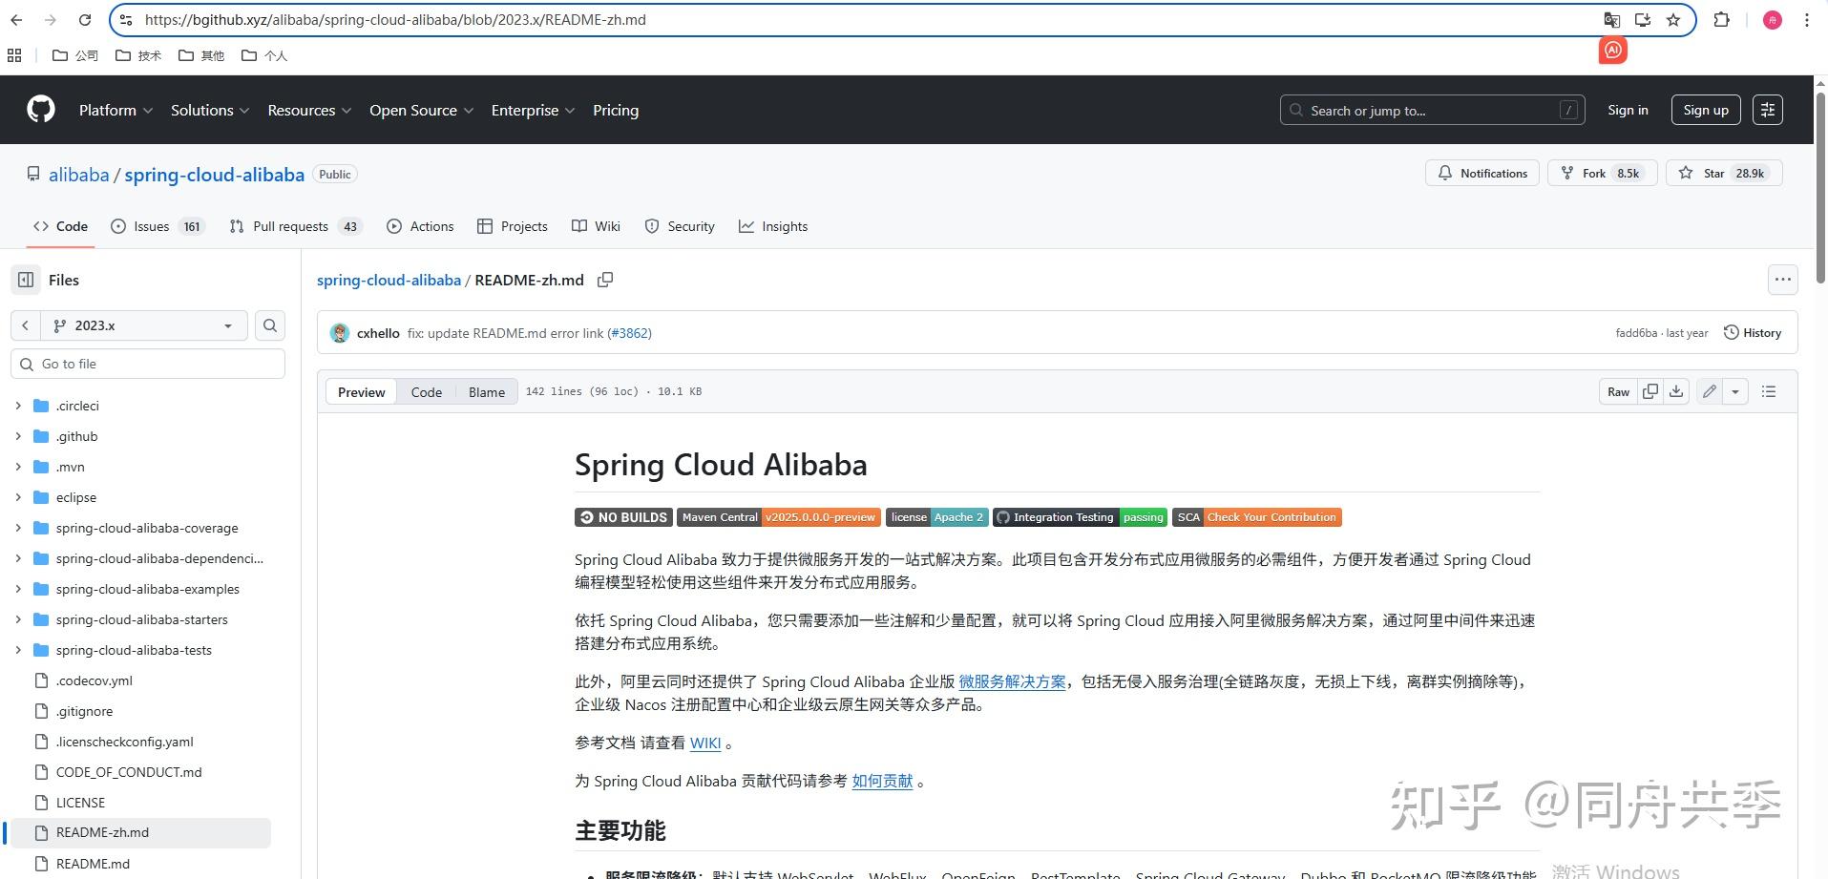Copy raw file contents
This screenshot has width=1828, height=879.
(x=1650, y=391)
